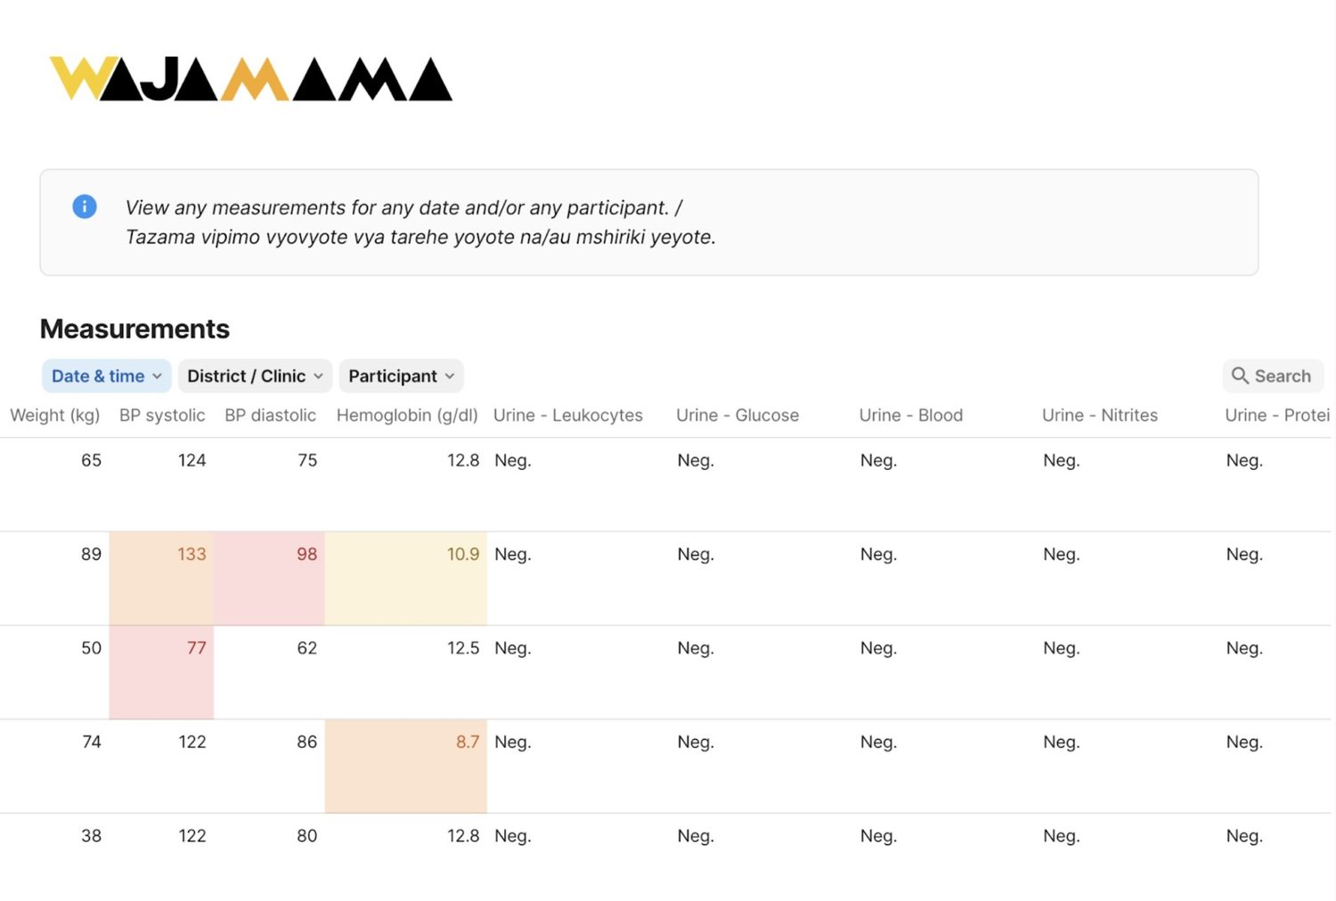Click the magnifying glass search icon
Image resolution: width=1336 pixels, height=901 pixels.
click(x=1240, y=376)
